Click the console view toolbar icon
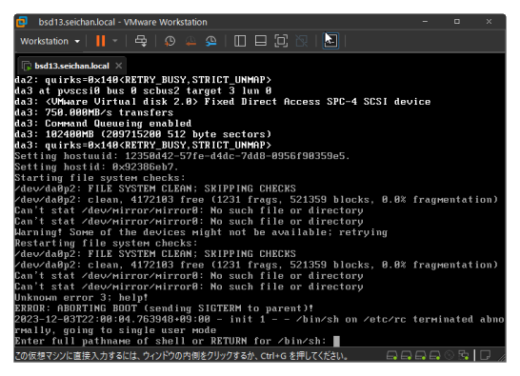This screenshot has height=376, width=520. pyautogui.click(x=330, y=41)
